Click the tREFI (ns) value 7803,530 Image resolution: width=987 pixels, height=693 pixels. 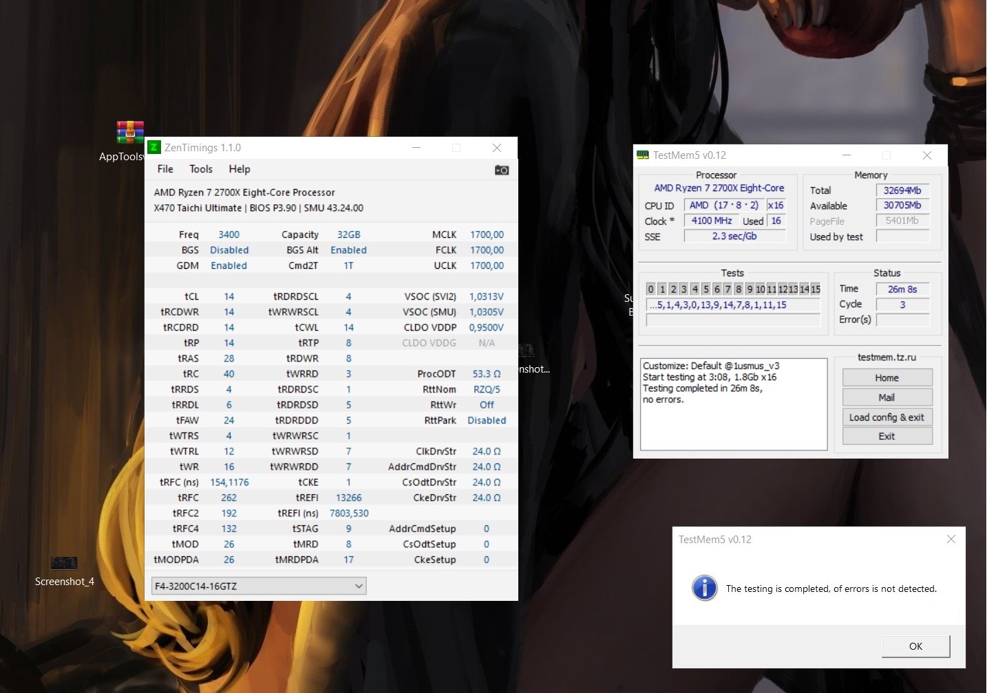pos(349,514)
